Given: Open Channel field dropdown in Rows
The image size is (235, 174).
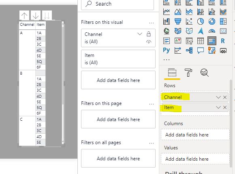Looking at the screenshot, I should point(218,97).
